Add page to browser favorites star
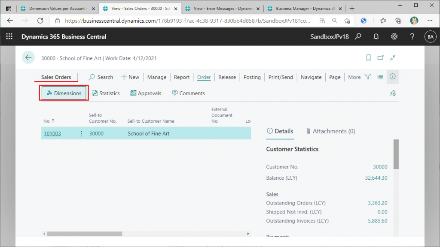The width and height of the screenshot is (440, 247). point(347,21)
